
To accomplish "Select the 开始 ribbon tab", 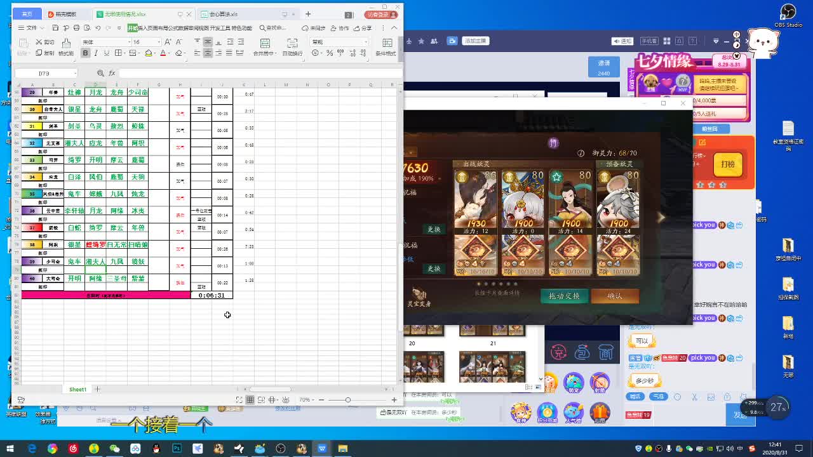I will pos(132,28).
